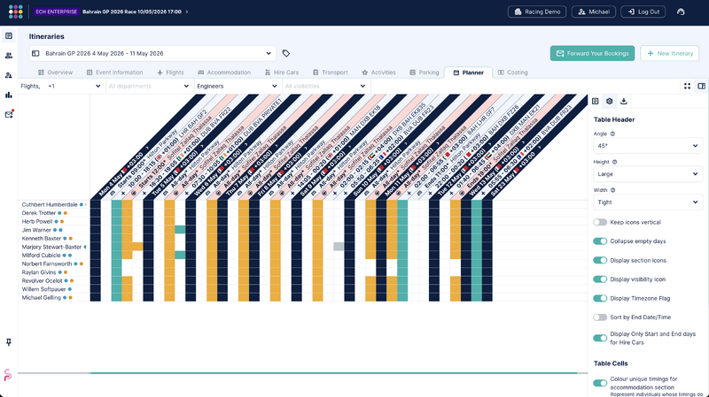Click the pin icon in sidebar
Viewport: 709px width, 397px height.
coord(9,342)
